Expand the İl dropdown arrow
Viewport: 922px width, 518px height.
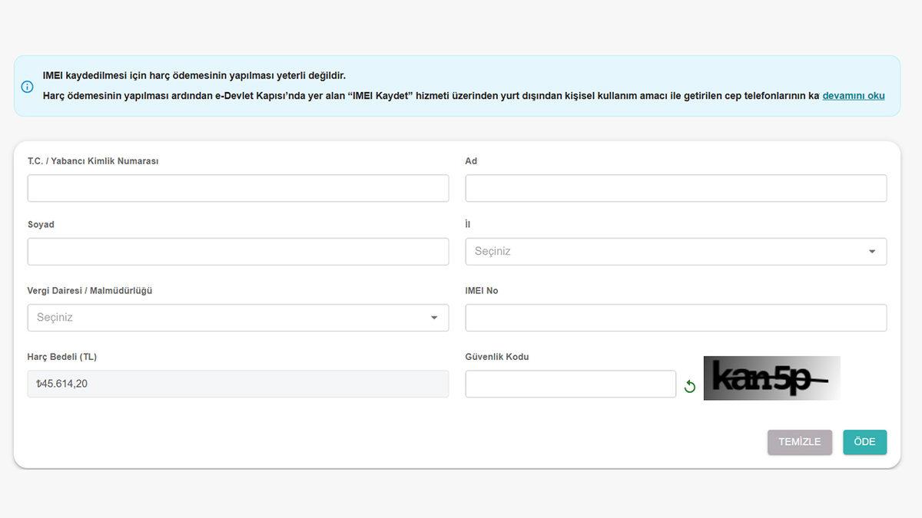[872, 252]
